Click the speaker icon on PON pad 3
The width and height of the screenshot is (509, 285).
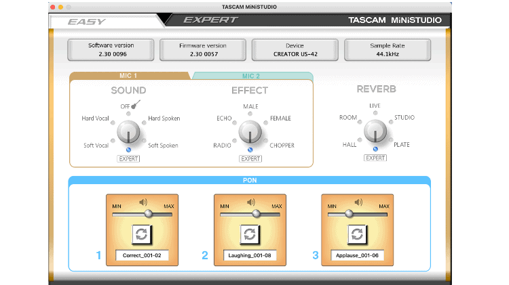[x=358, y=202]
